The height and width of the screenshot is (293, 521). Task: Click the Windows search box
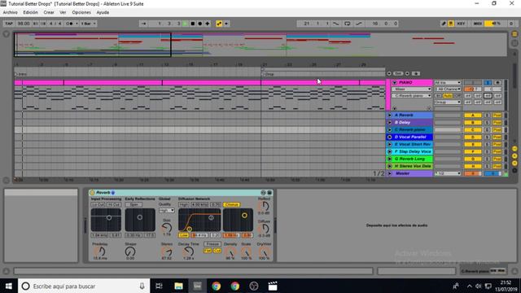pyautogui.click(x=84, y=286)
